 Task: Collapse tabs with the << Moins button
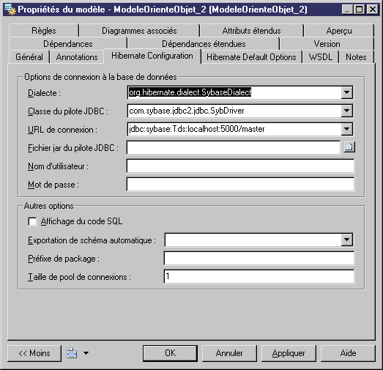(x=34, y=353)
